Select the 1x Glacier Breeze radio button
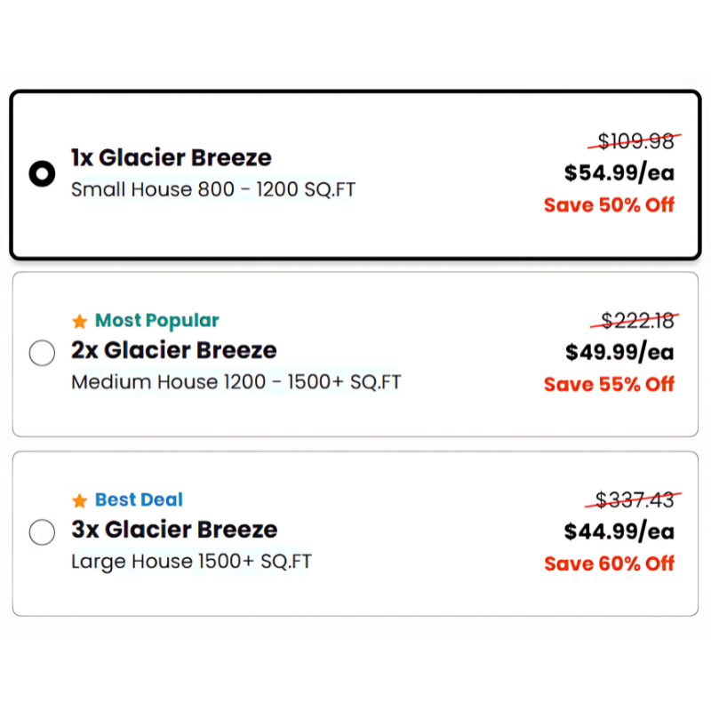 pyautogui.click(x=42, y=173)
